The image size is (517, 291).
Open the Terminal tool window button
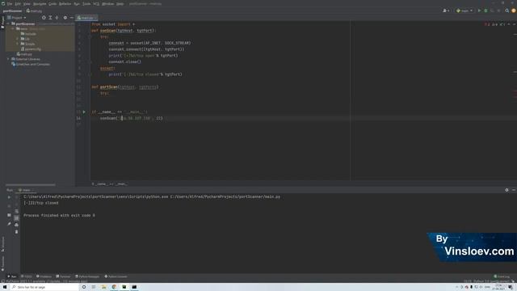63,276
